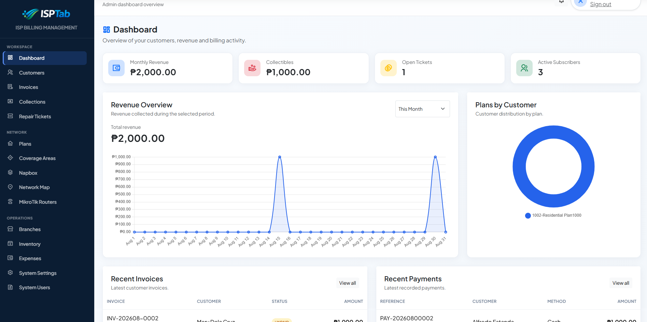
Task: Open Expenses in the sidebar
Action: coord(45,258)
